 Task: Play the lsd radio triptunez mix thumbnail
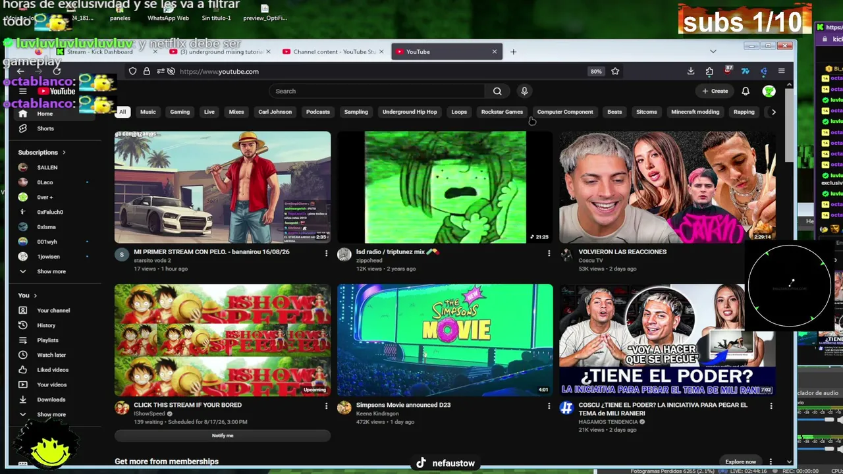(x=445, y=187)
